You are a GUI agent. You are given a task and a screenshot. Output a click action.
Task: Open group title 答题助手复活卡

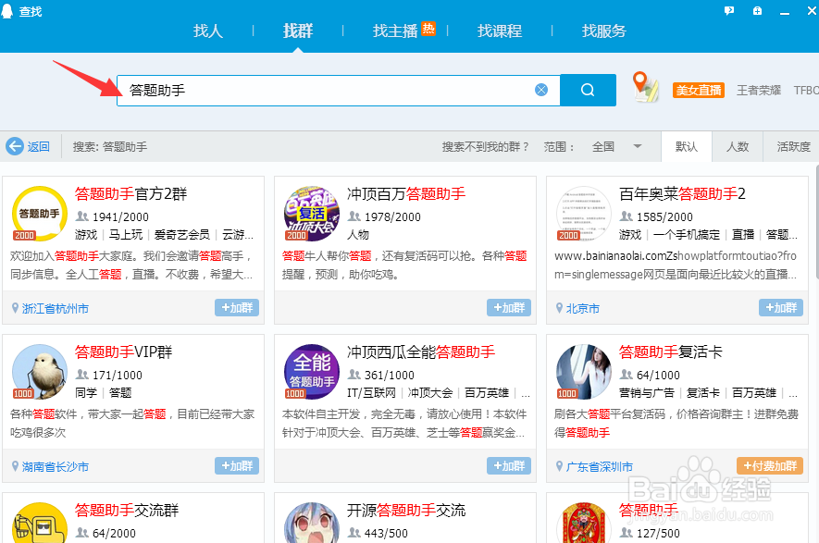point(670,352)
